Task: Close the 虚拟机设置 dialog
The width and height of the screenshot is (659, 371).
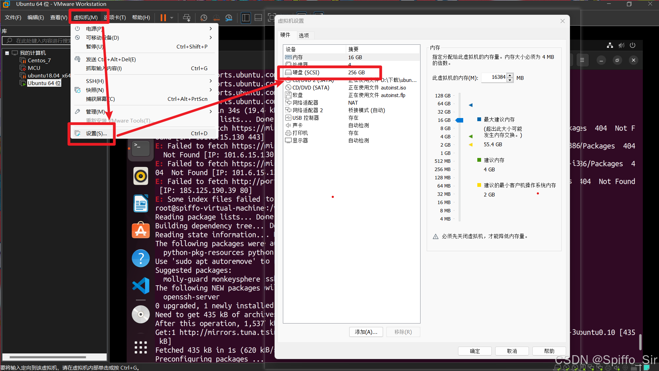Action: [563, 21]
